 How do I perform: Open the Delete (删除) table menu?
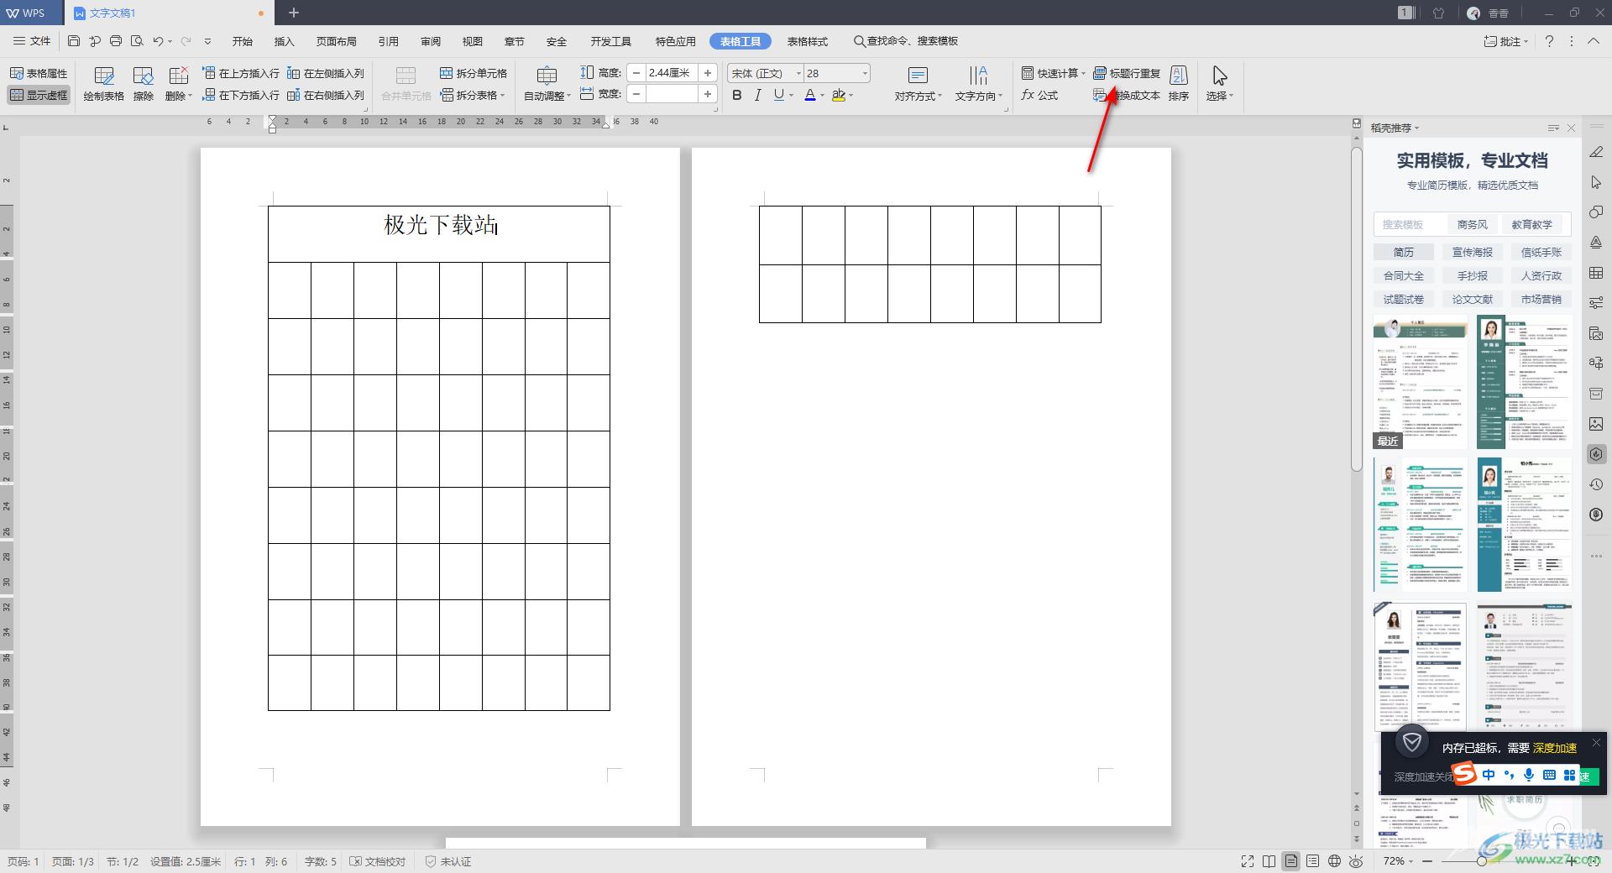[178, 84]
